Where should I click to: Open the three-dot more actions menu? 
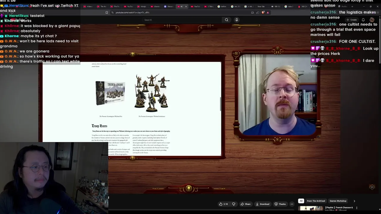(x=292, y=204)
